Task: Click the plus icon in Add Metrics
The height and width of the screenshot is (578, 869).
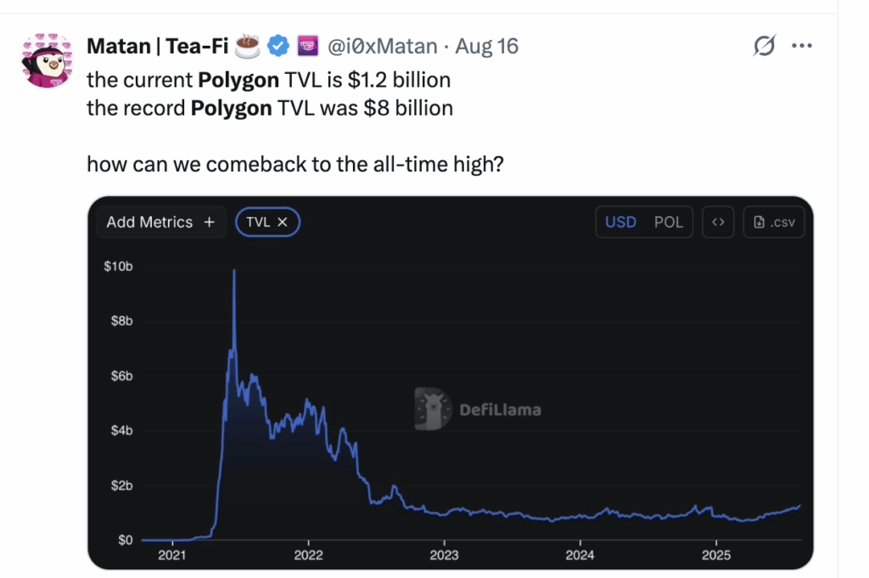Action: (x=209, y=222)
